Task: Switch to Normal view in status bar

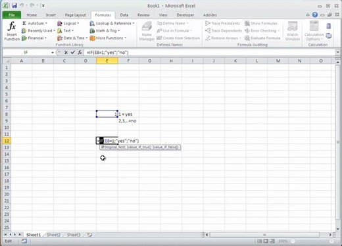Action: [260, 241]
